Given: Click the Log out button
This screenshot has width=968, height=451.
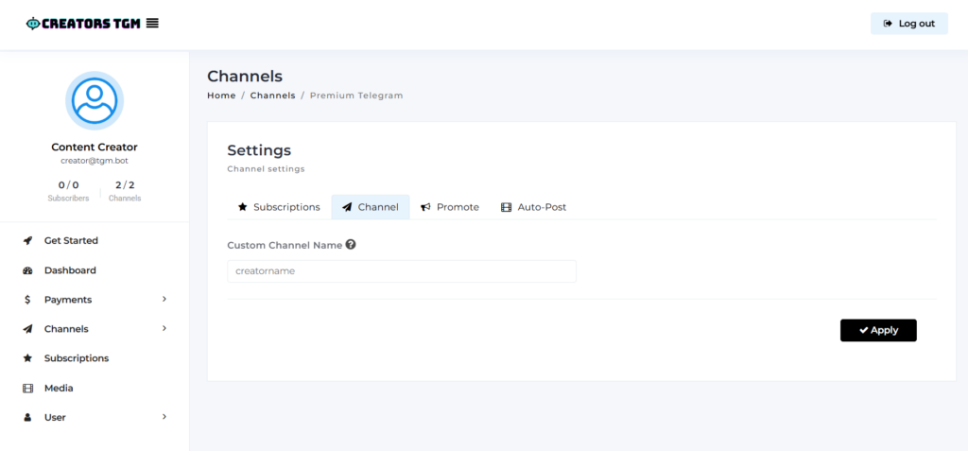Looking at the screenshot, I should click(908, 24).
